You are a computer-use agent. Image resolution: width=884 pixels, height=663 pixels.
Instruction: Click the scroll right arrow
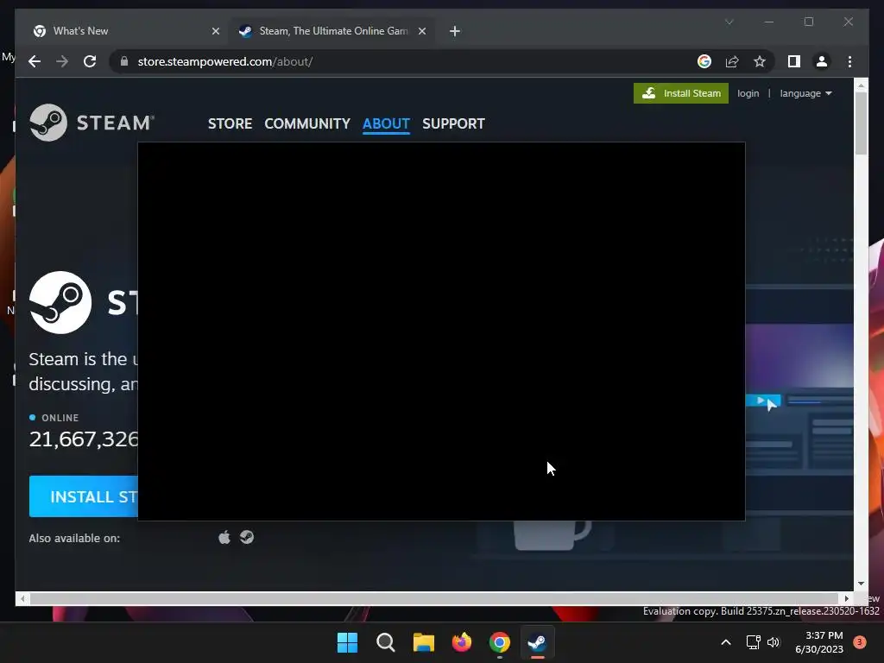[846, 598]
